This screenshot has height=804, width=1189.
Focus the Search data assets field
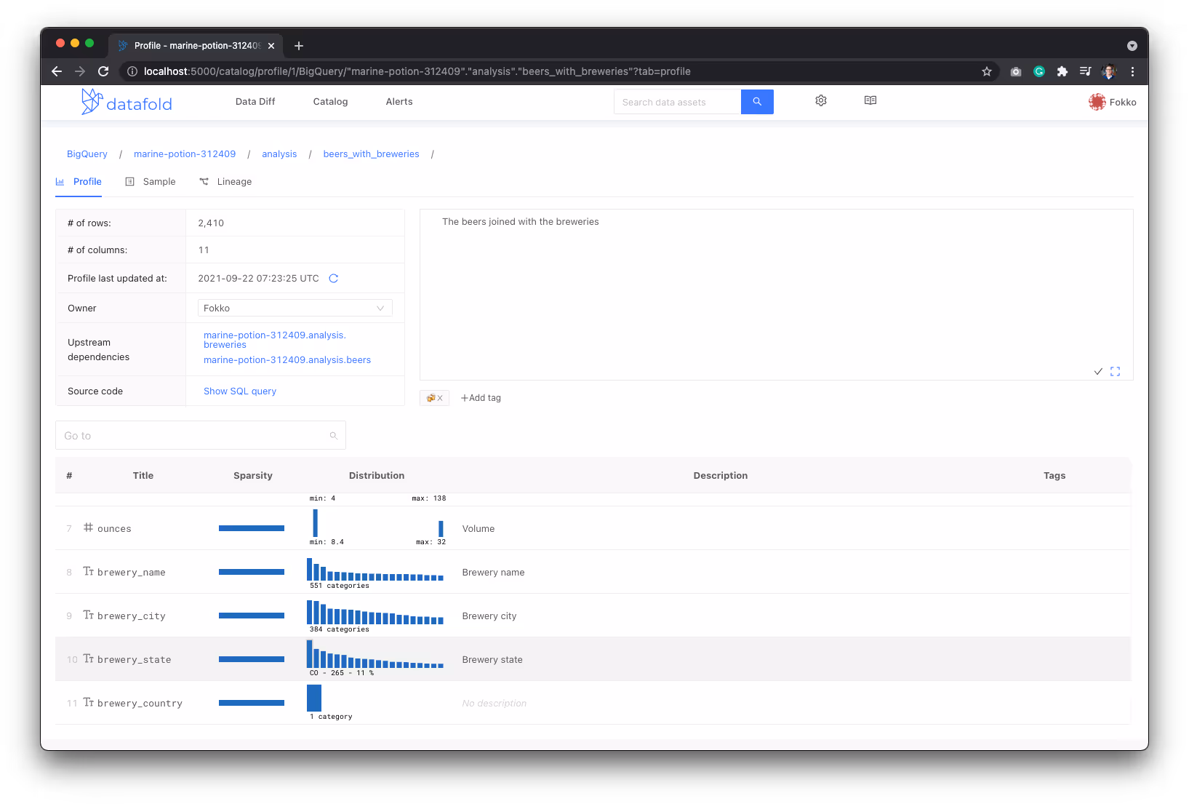point(677,102)
